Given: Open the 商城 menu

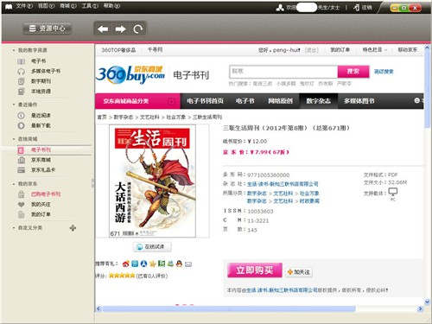Looking at the screenshot, I should tap(68, 6).
